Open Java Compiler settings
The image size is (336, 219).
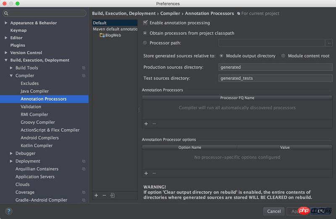click(x=34, y=91)
